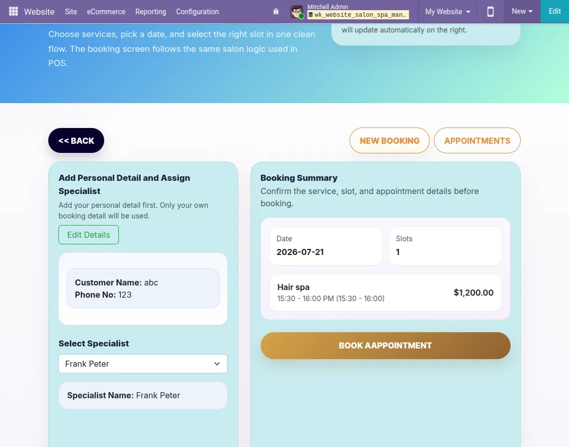Image resolution: width=569 pixels, height=447 pixels.
Task: Go back with the << BACK button
Action: coord(76,140)
